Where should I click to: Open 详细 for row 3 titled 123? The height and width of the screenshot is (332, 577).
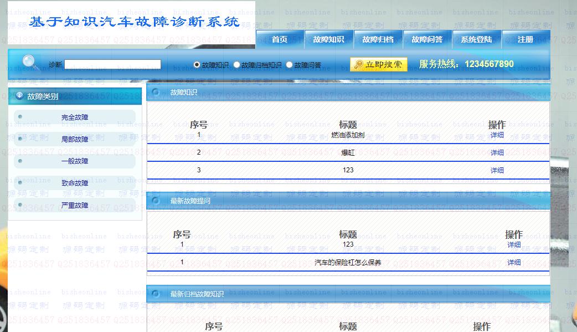pos(497,170)
